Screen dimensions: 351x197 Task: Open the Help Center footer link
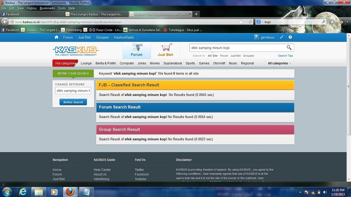click(102, 170)
